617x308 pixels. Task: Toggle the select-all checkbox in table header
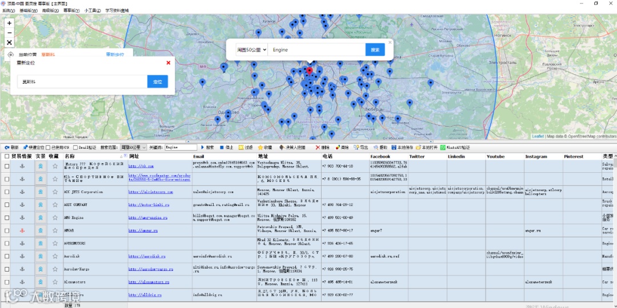coord(7,156)
